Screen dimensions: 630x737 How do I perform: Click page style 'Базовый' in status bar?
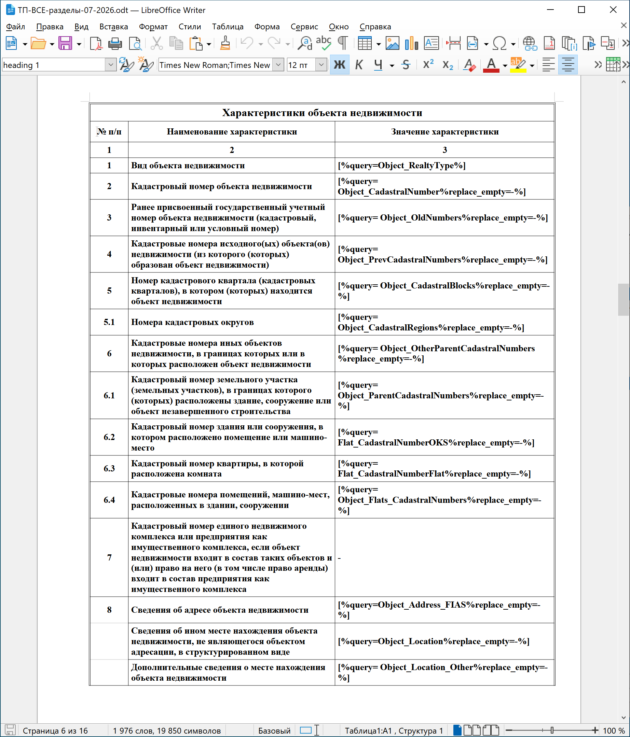pyautogui.click(x=274, y=731)
